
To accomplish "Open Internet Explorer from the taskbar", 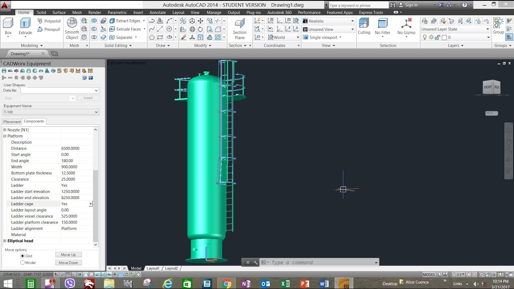I will click(x=168, y=283).
